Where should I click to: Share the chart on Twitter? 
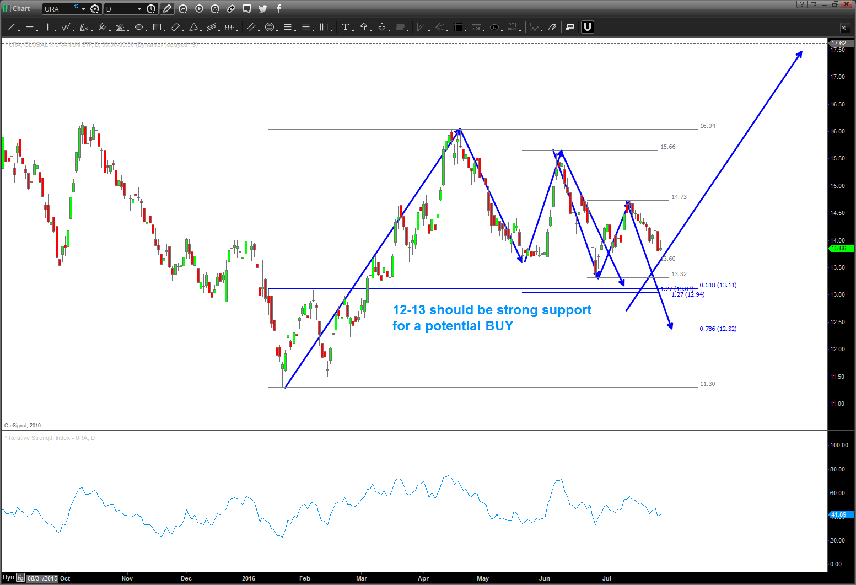263,9
